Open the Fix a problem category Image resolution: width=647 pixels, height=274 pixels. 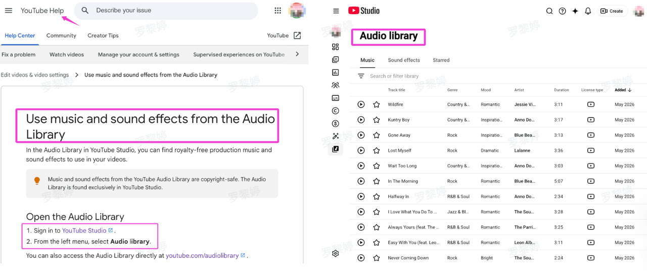pos(18,54)
